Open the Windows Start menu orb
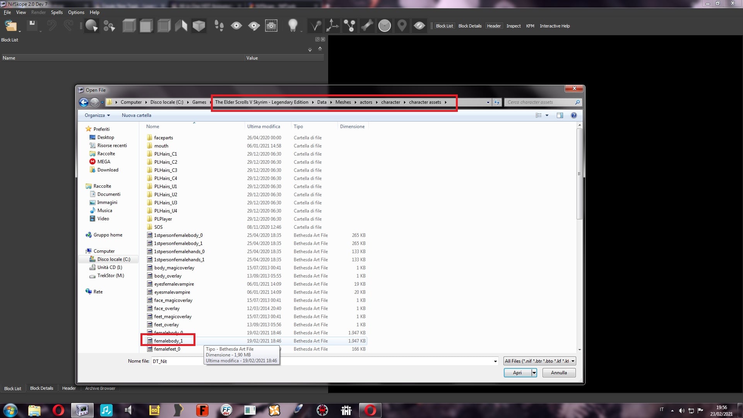The width and height of the screenshot is (743, 418). pyautogui.click(x=10, y=410)
